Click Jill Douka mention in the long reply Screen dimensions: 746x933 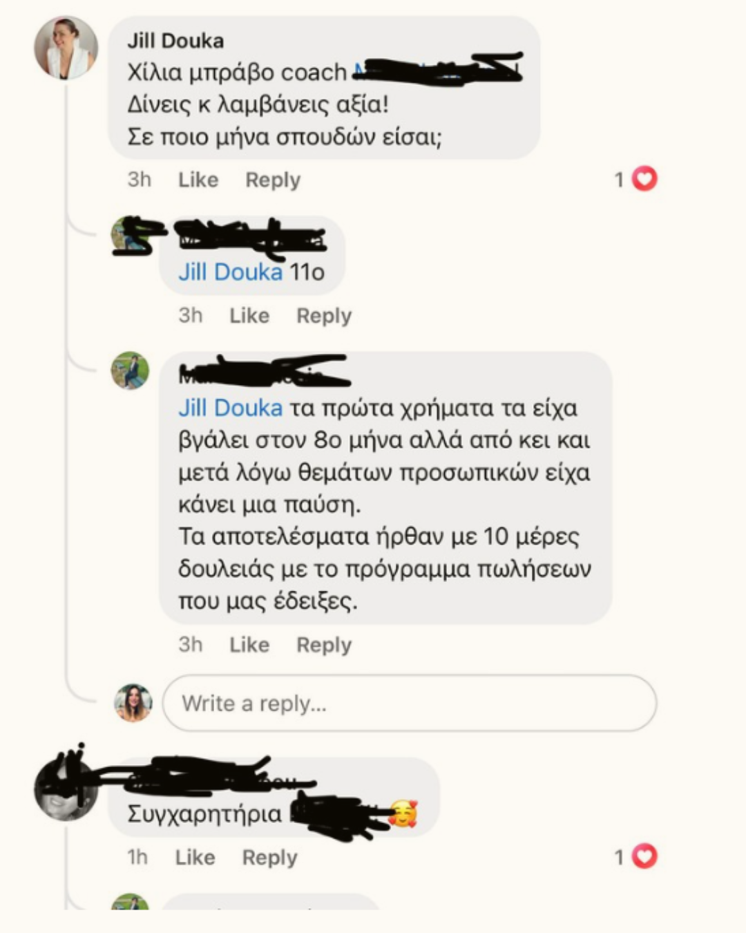pos(230,408)
